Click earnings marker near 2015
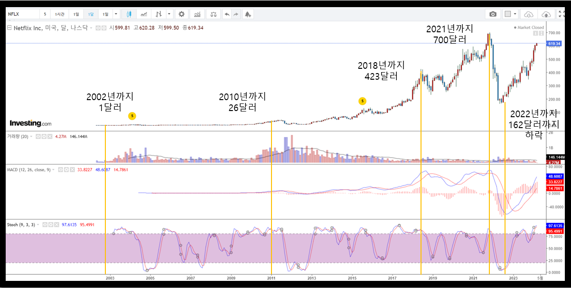571x288 pixels. tap(362, 101)
